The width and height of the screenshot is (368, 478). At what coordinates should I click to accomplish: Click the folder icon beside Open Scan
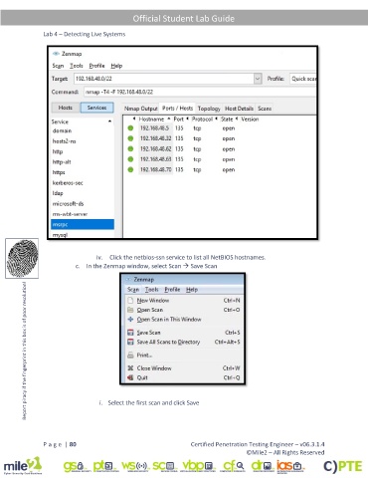tap(130, 310)
